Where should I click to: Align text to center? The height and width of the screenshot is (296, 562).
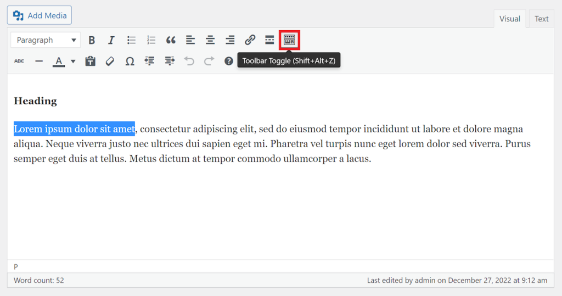tap(210, 40)
